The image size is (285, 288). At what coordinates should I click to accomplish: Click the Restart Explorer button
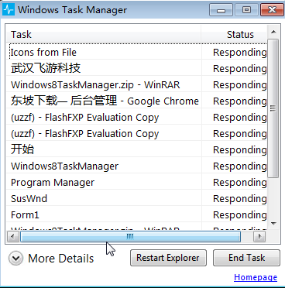pos(168,258)
